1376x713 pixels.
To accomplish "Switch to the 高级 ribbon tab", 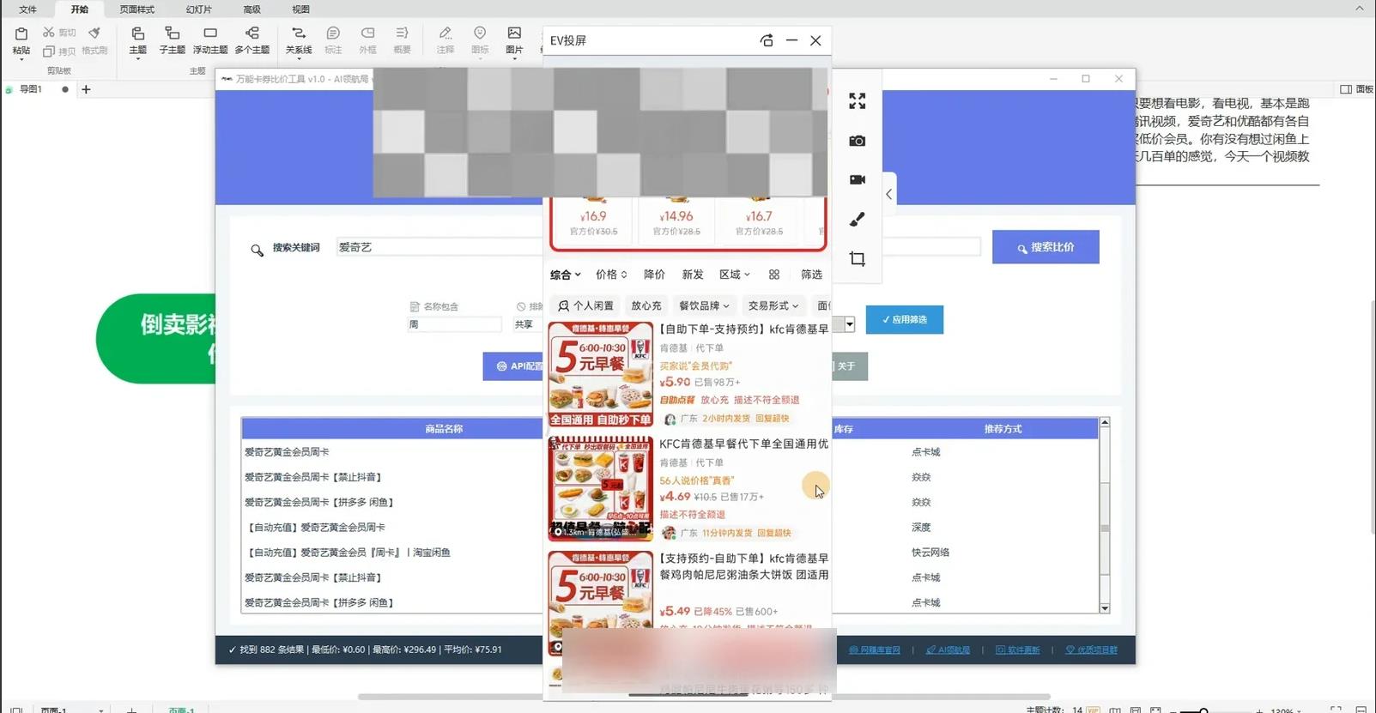I will click(x=252, y=9).
